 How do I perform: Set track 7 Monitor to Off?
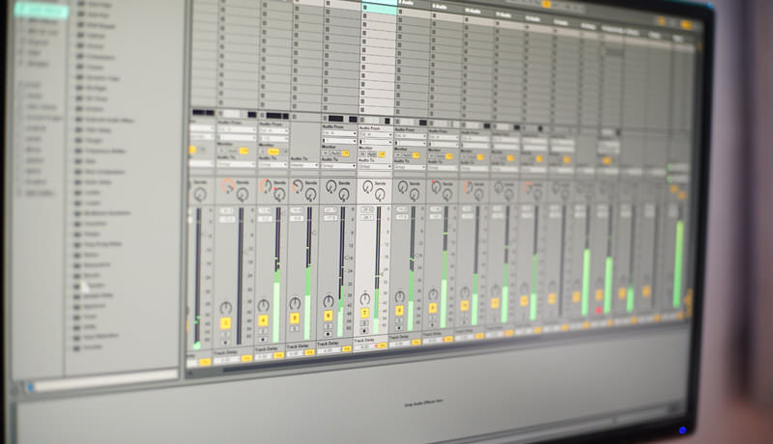(382, 154)
